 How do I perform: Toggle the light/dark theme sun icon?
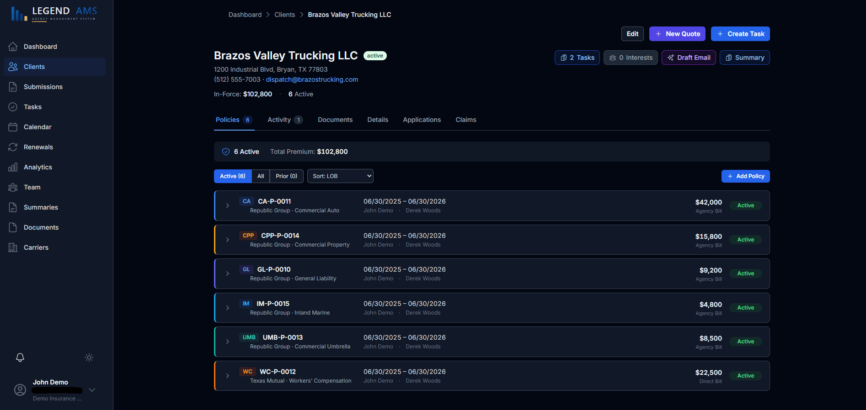pyautogui.click(x=89, y=357)
